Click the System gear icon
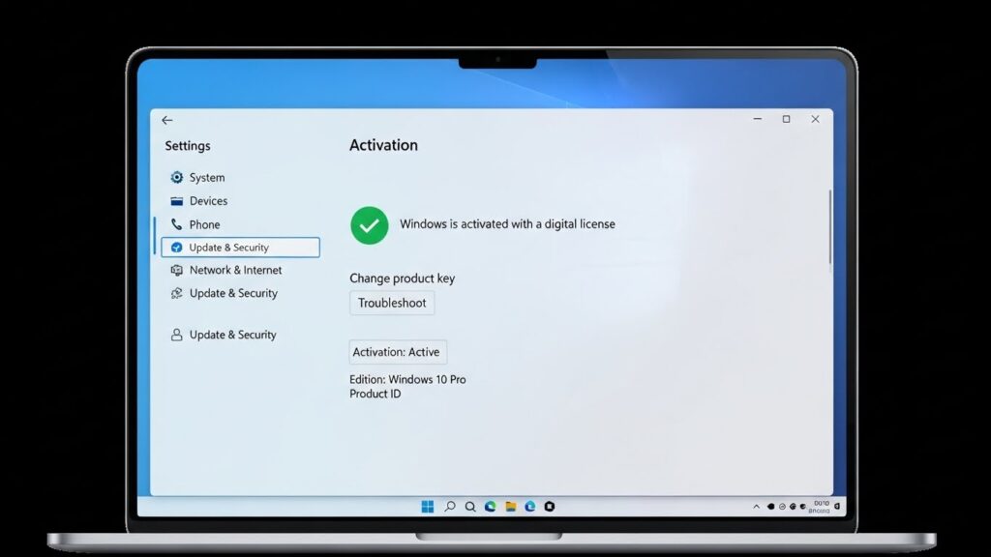991x557 pixels. 176,177
